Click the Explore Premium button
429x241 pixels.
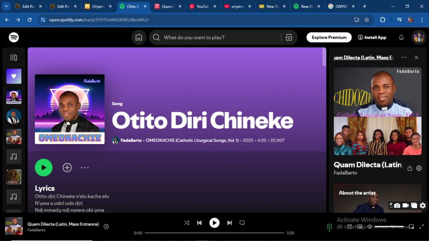[329, 37]
